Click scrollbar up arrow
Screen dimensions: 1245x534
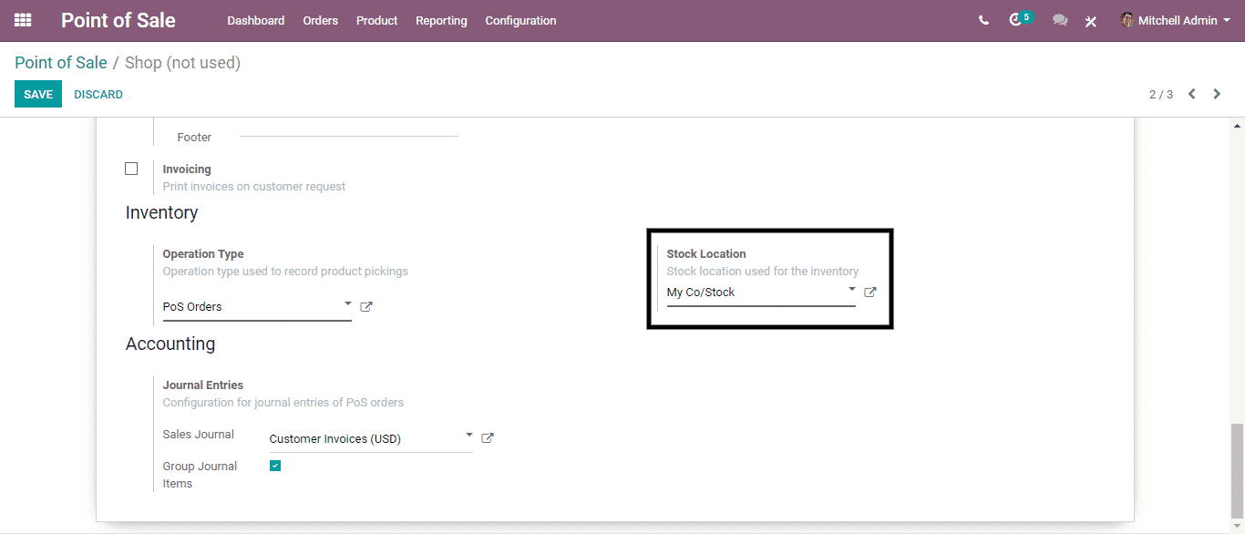pos(1237,126)
